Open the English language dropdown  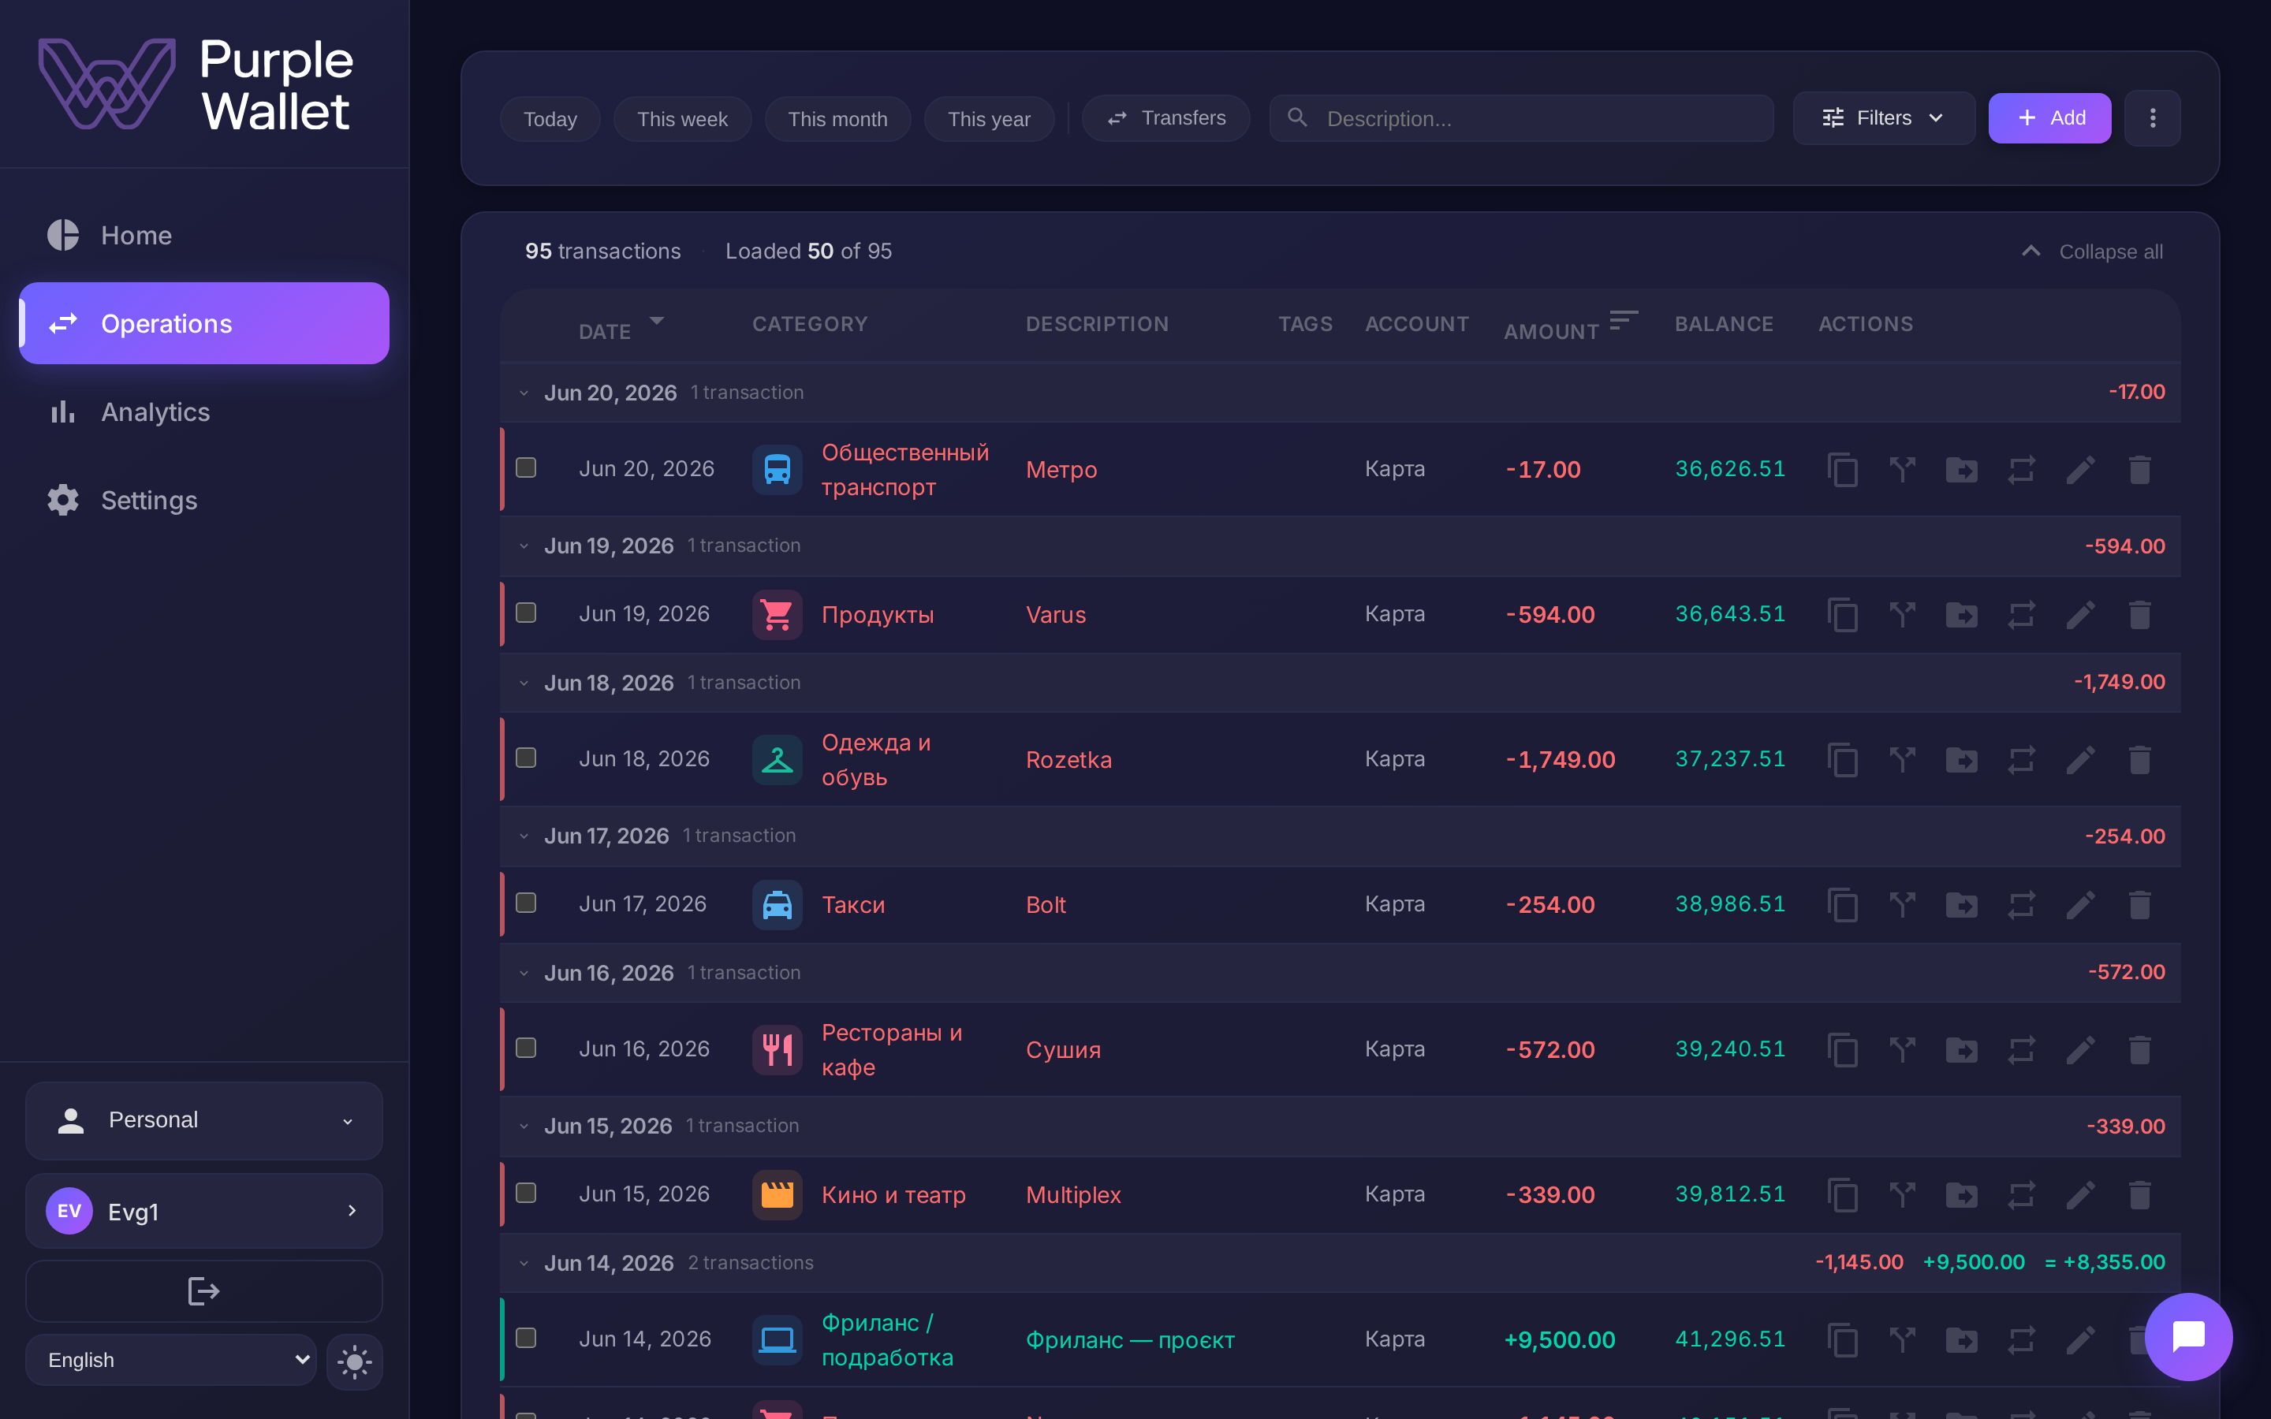point(171,1360)
